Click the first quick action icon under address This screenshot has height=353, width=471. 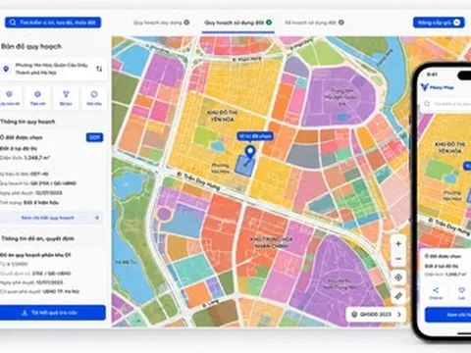9,94
